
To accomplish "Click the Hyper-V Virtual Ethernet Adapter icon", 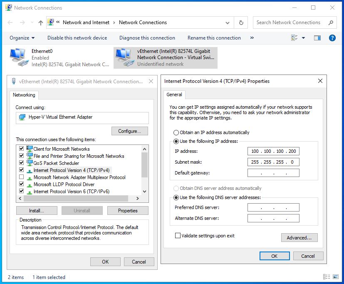I will point(22,117).
